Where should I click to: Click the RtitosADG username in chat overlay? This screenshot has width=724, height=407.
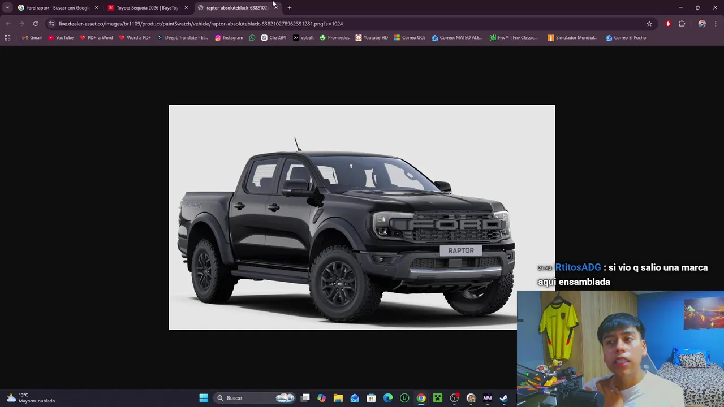(x=578, y=267)
